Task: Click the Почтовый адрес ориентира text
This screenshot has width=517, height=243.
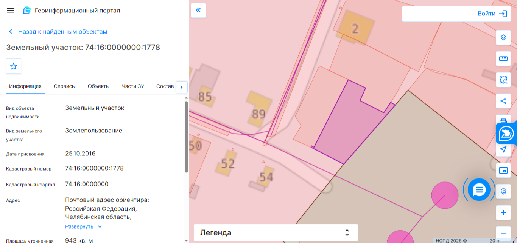Action: (107, 200)
